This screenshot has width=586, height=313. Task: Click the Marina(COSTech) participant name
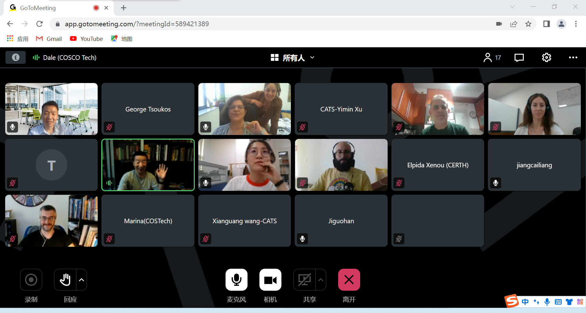(148, 221)
